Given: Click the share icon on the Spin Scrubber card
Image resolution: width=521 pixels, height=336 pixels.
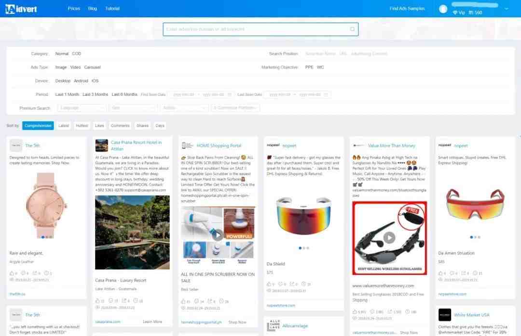Looking at the screenshot, I should (x=210, y=301).
